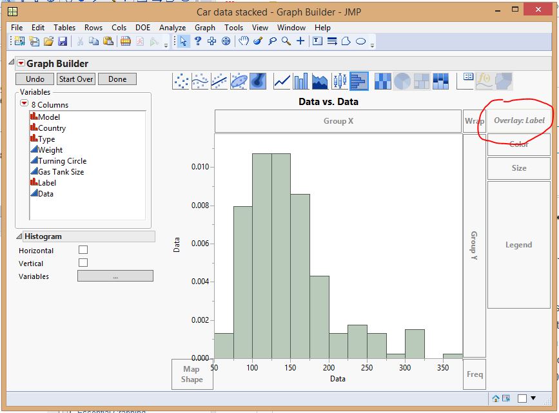Open the Graph menu

pos(204,28)
